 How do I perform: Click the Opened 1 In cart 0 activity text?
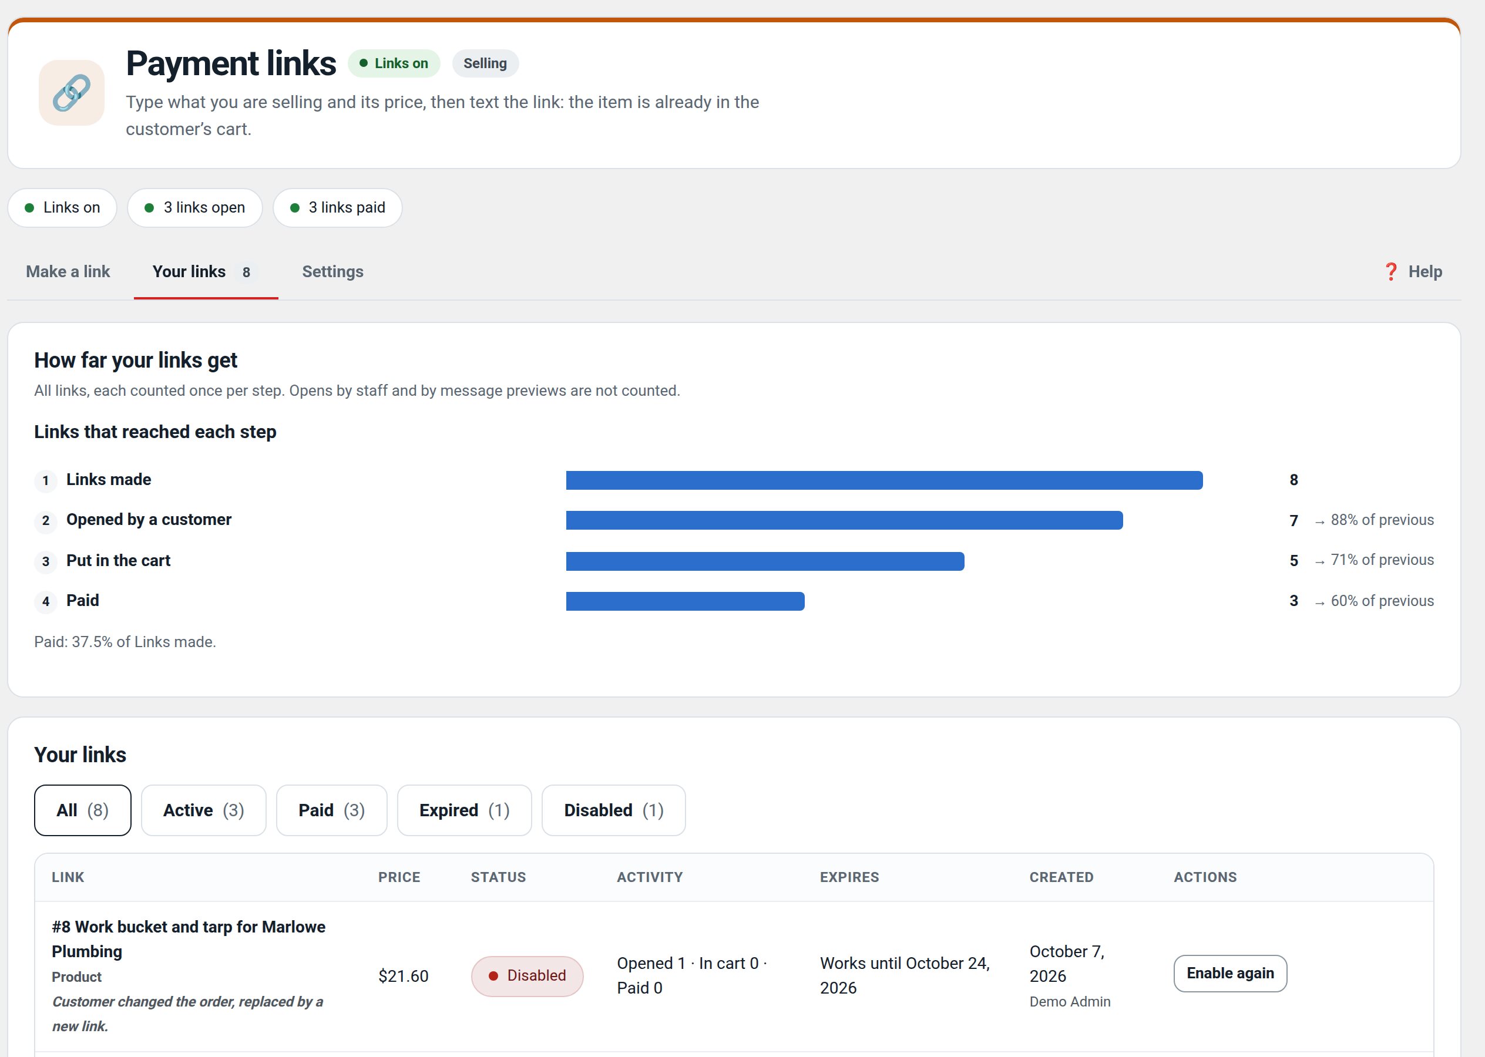click(x=692, y=975)
